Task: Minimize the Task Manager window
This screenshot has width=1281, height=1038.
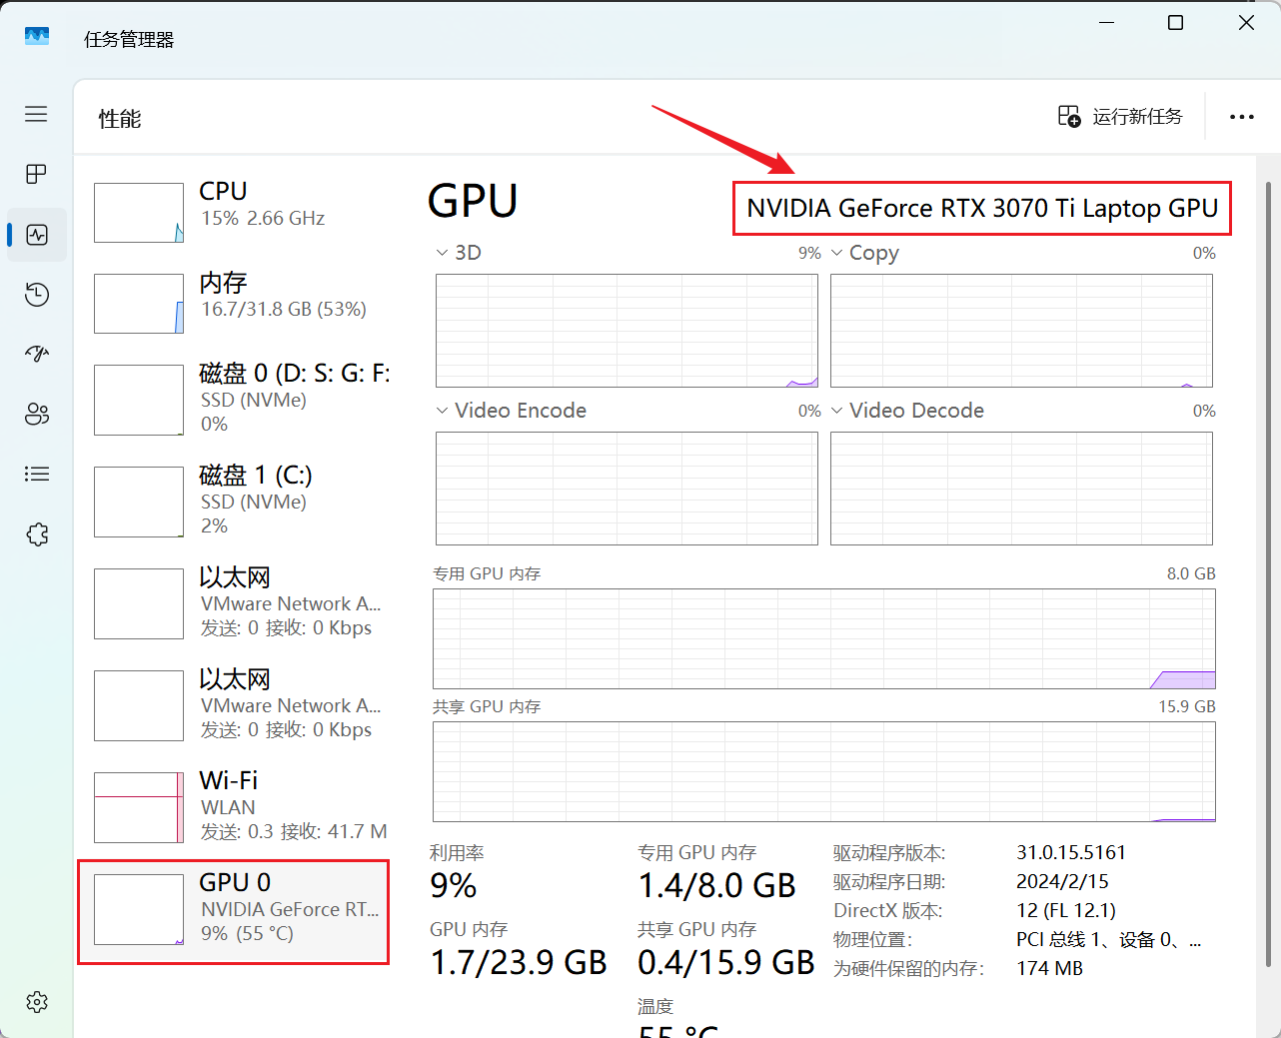Action: click(x=1106, y=22)
